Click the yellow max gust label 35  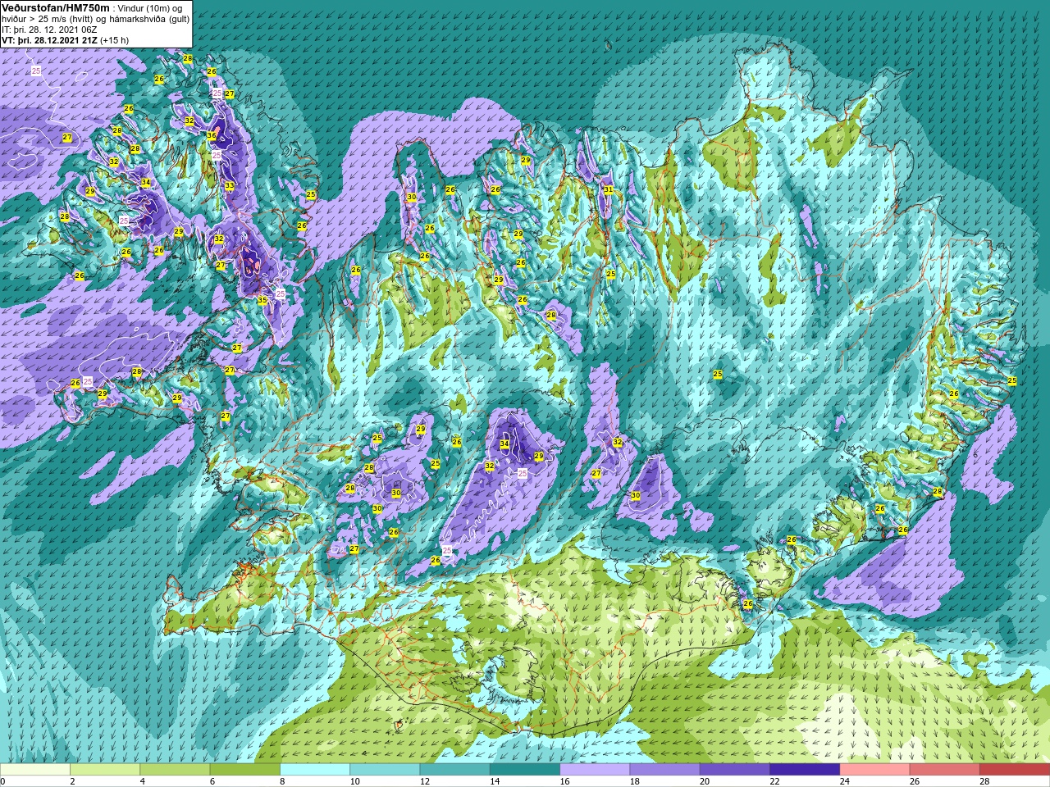[x=262, y=301]
